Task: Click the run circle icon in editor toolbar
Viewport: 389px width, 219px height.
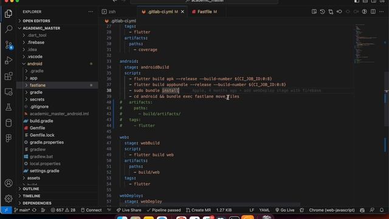Action: click(x=365, y=12)
